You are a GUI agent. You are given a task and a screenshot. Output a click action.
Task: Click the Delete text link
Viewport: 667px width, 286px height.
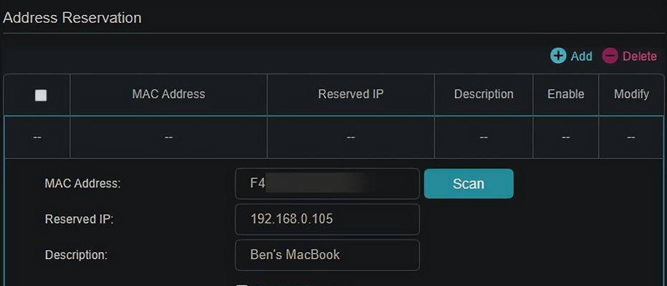(x=640, y=56)
